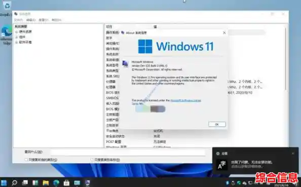The width and height of the screenshot is (301, 187).
Task: Expand the 软件环境 node
Action: click(17, 42)
